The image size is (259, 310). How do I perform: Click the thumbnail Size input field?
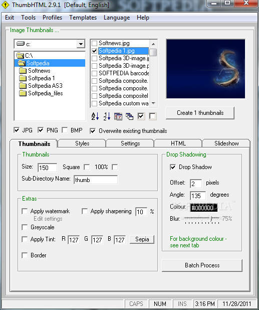tap(48, 168)
